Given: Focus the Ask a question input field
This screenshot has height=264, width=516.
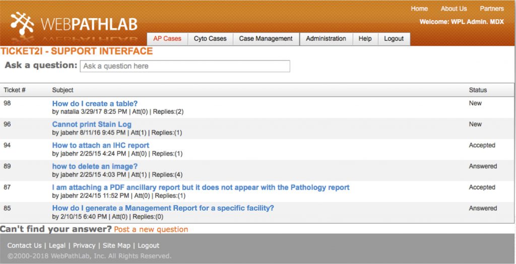Looking at the screenshot, I should point(185,66).
